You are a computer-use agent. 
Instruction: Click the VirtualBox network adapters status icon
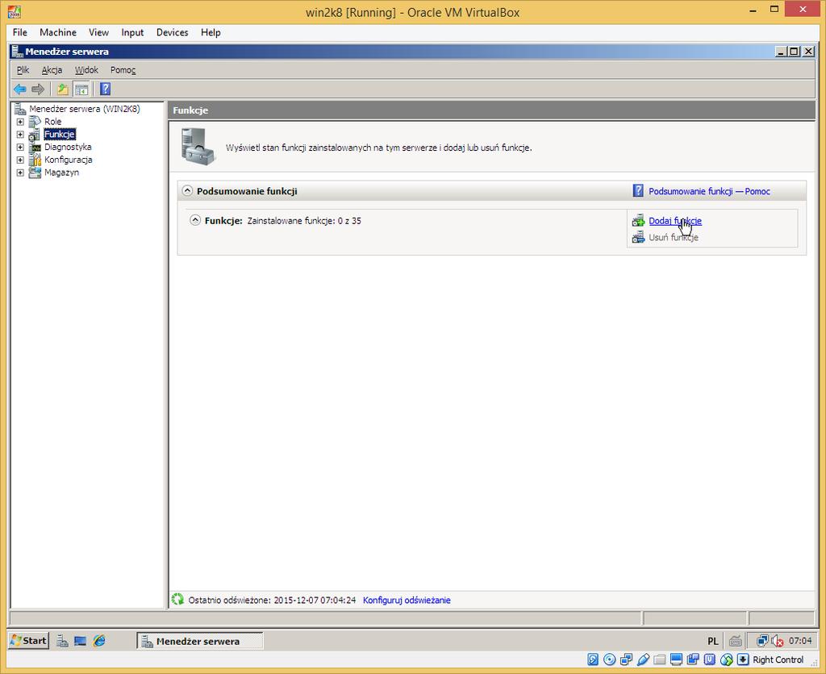tap(626, 659)
